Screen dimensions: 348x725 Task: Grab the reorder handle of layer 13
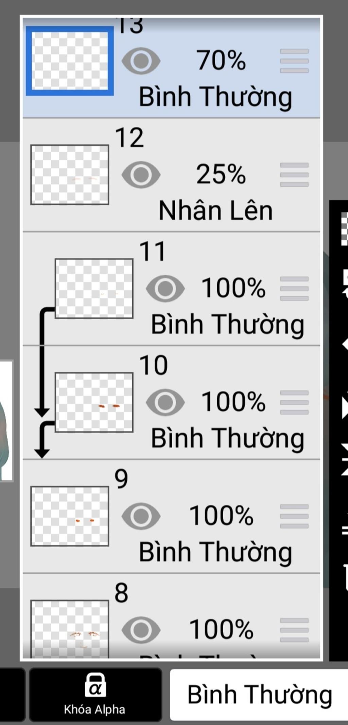click(294, 61)
